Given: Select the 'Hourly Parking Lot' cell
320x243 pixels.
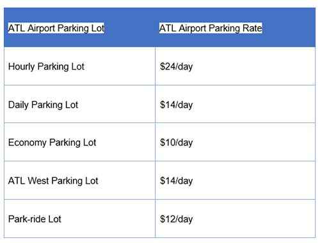Looking at the screenshot, I should 79,66.
